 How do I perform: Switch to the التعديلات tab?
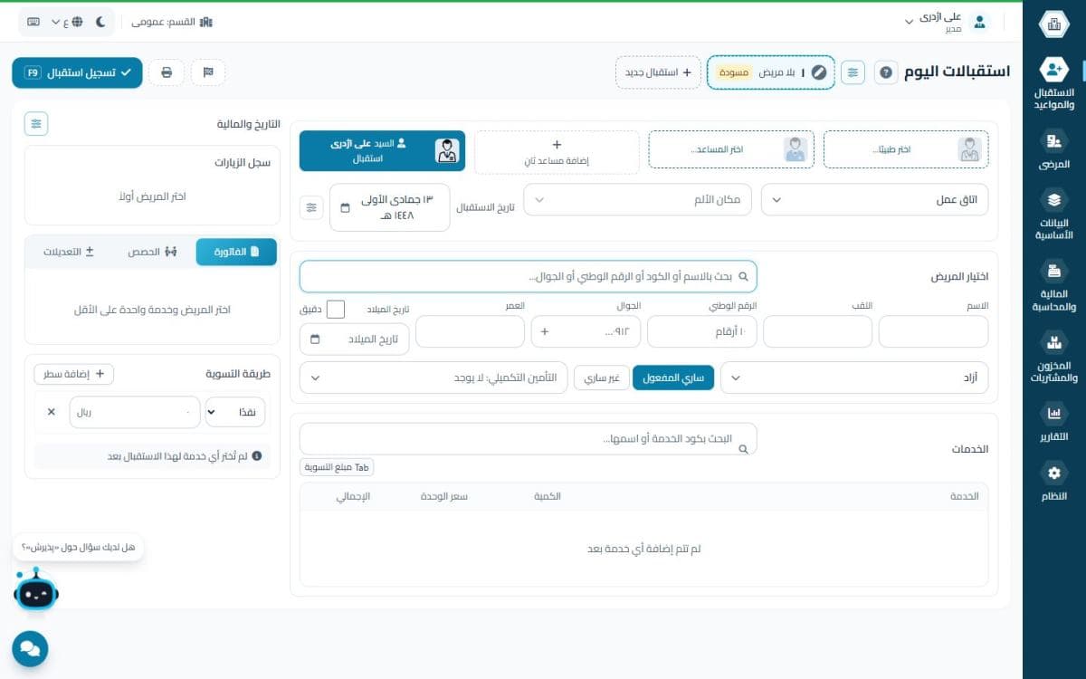pyautogui.click(x=69, y=252)
